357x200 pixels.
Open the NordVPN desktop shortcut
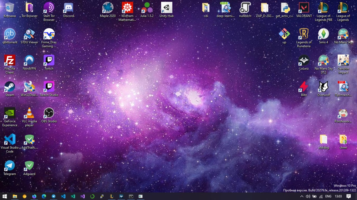(29, 63)
